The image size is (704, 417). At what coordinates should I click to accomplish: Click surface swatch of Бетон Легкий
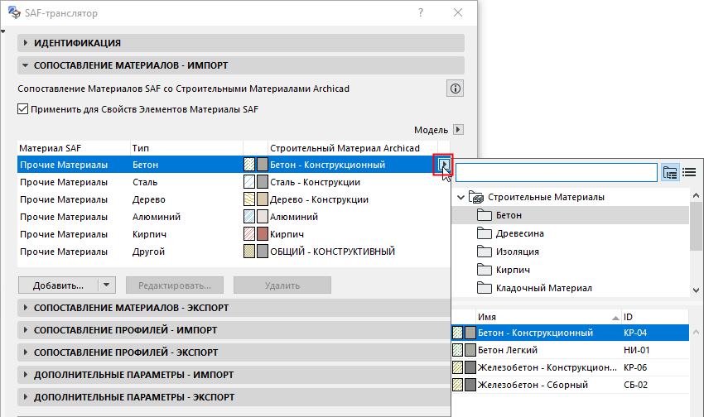tap(470, 350)
